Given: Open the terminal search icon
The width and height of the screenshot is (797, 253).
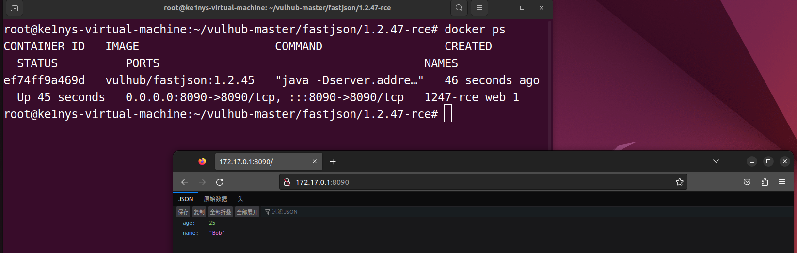Looking at the screenshot, I should pyautogui.click(x=459, y=8).
